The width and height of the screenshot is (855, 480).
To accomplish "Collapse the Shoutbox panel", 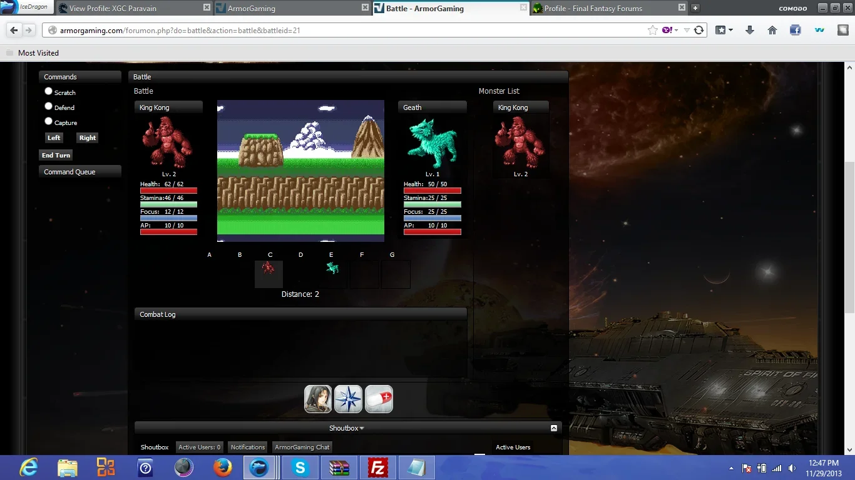I will [x=554, y=428].
